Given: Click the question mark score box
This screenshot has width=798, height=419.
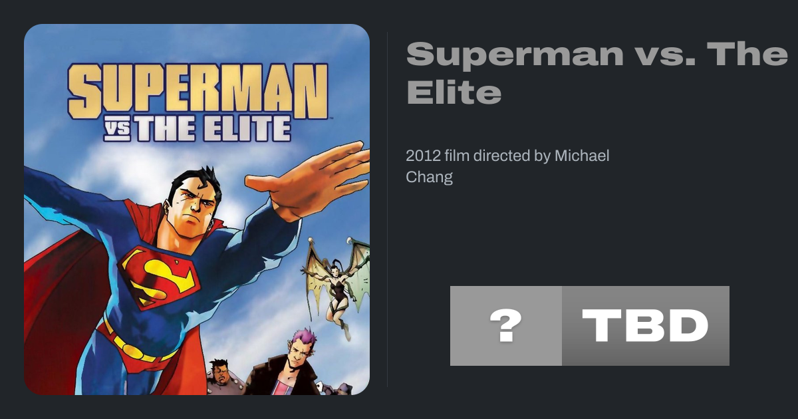Looking at the screenshot, I should click(505, 326).
